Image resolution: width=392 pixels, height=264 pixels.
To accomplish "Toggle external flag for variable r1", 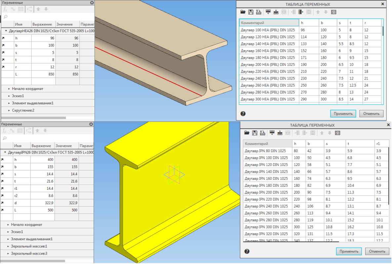I will click(x=2, y=189).
